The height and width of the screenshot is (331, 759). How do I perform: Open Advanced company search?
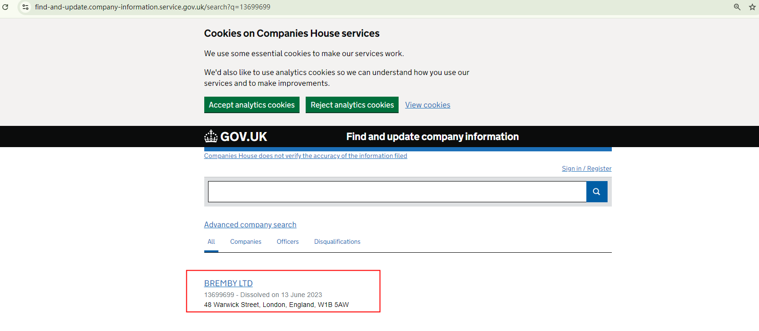[250, 225]
